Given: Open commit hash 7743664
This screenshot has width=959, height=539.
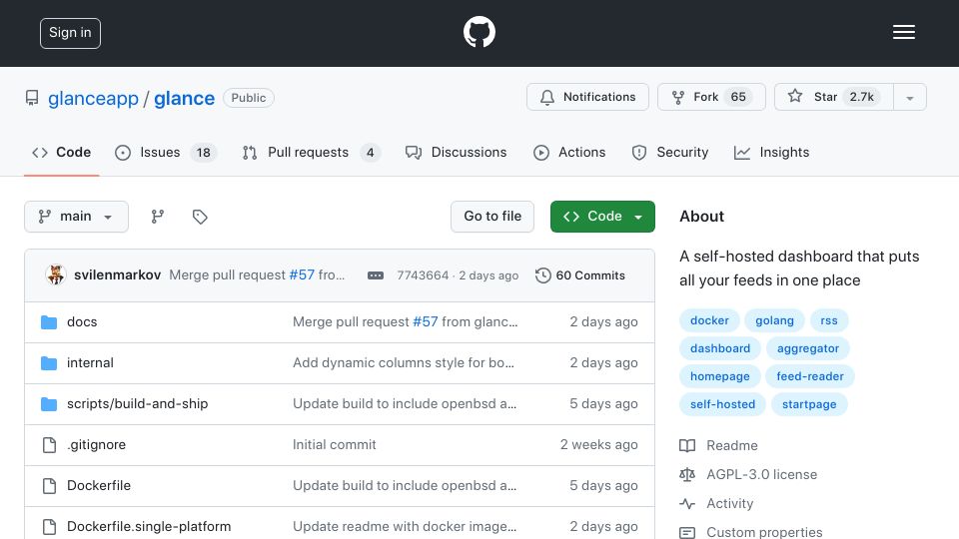Looking at the screenshot, I should coord(423,275).
